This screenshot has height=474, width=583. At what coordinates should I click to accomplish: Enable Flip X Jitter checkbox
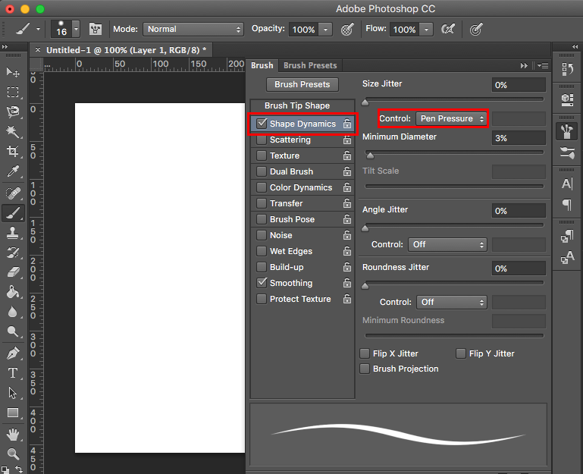tap(365, 353)
